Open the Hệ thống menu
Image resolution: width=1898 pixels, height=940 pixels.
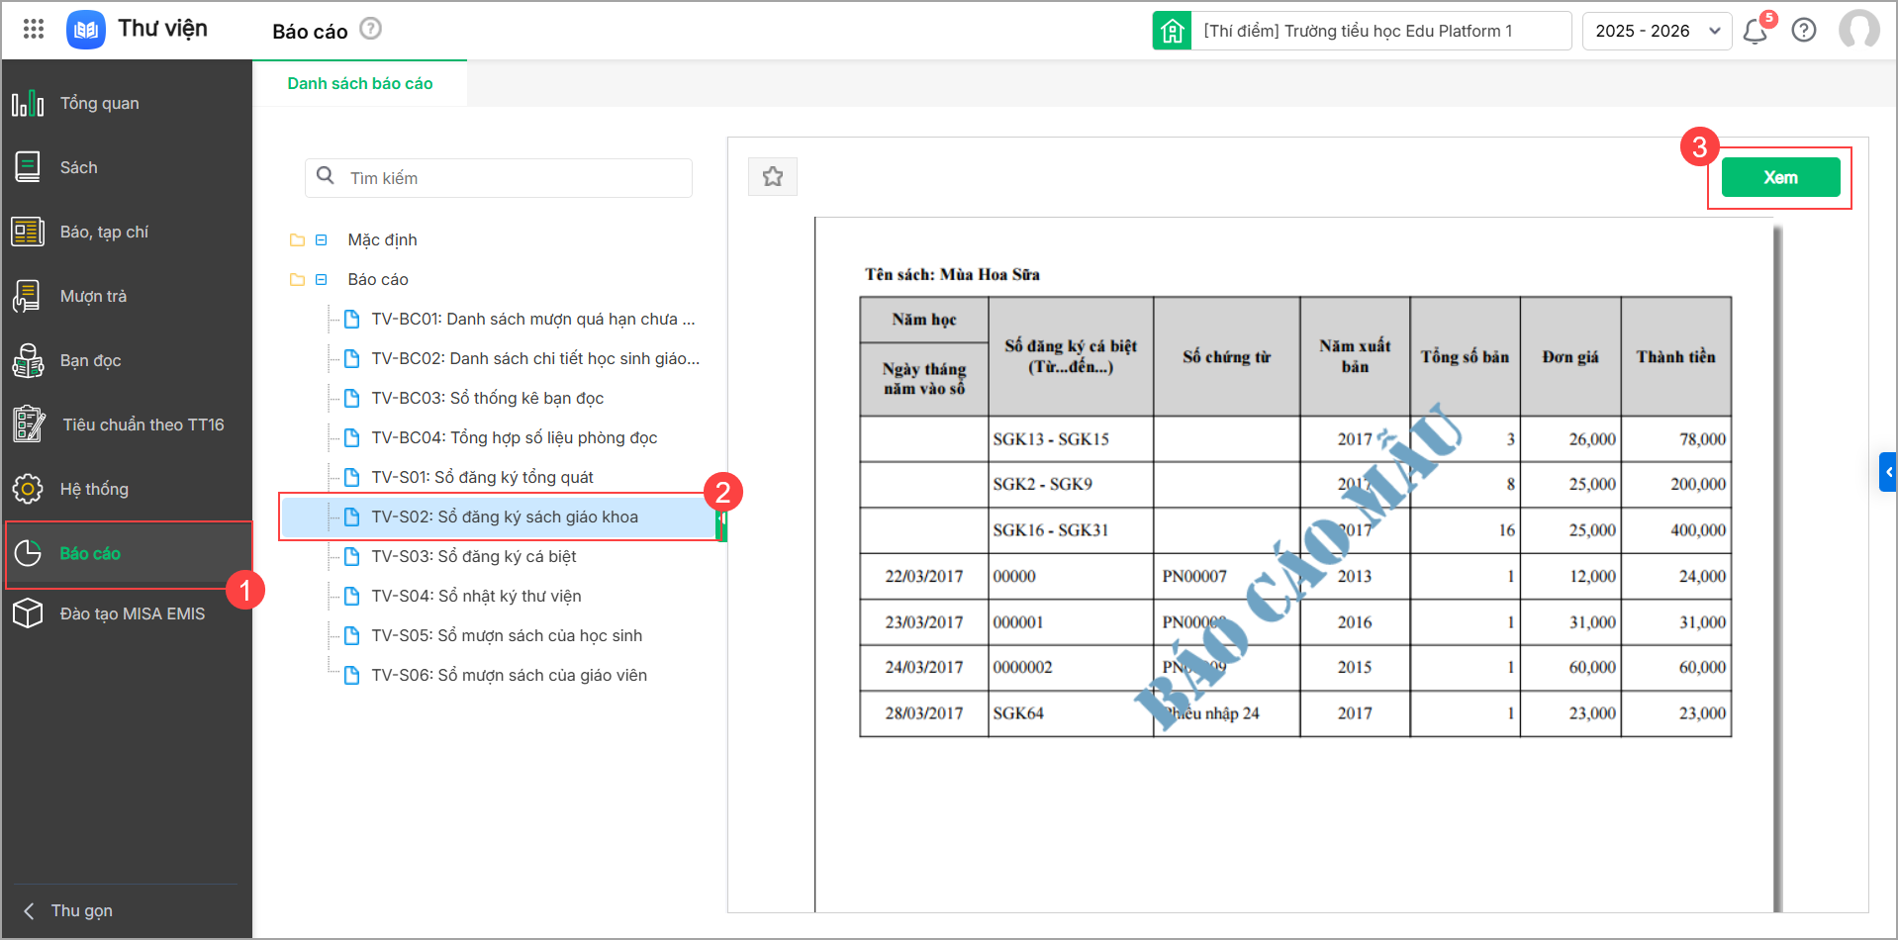point(127,489)
